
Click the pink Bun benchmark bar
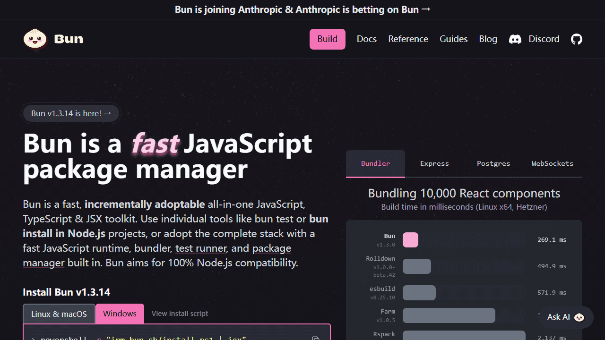click(410, 240)
